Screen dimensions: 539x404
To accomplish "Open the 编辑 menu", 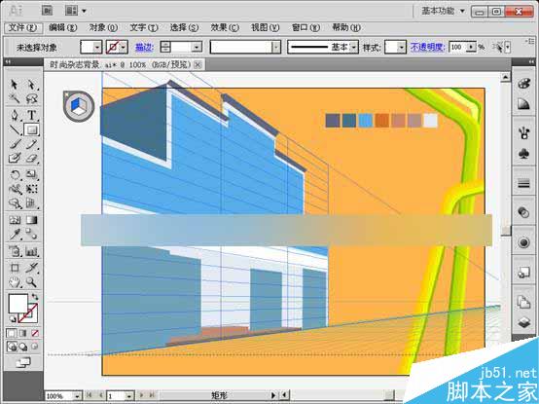I will pyautogui.click(x=63, y=27).
